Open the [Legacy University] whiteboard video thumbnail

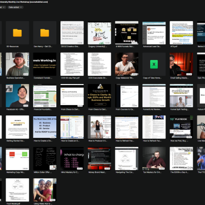click(99, 33)
